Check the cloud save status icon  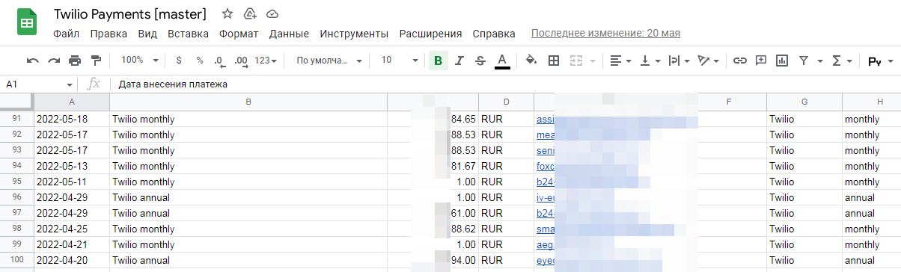point(272,14)
